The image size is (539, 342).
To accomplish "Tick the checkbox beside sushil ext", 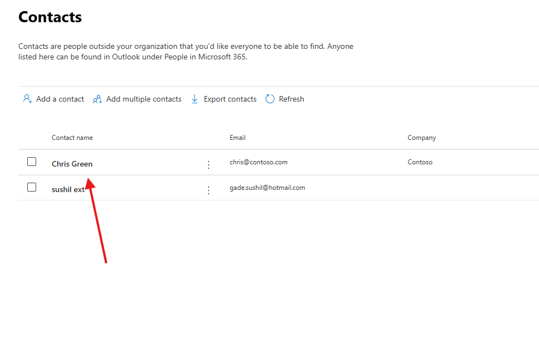I will [x=32, y=187].
